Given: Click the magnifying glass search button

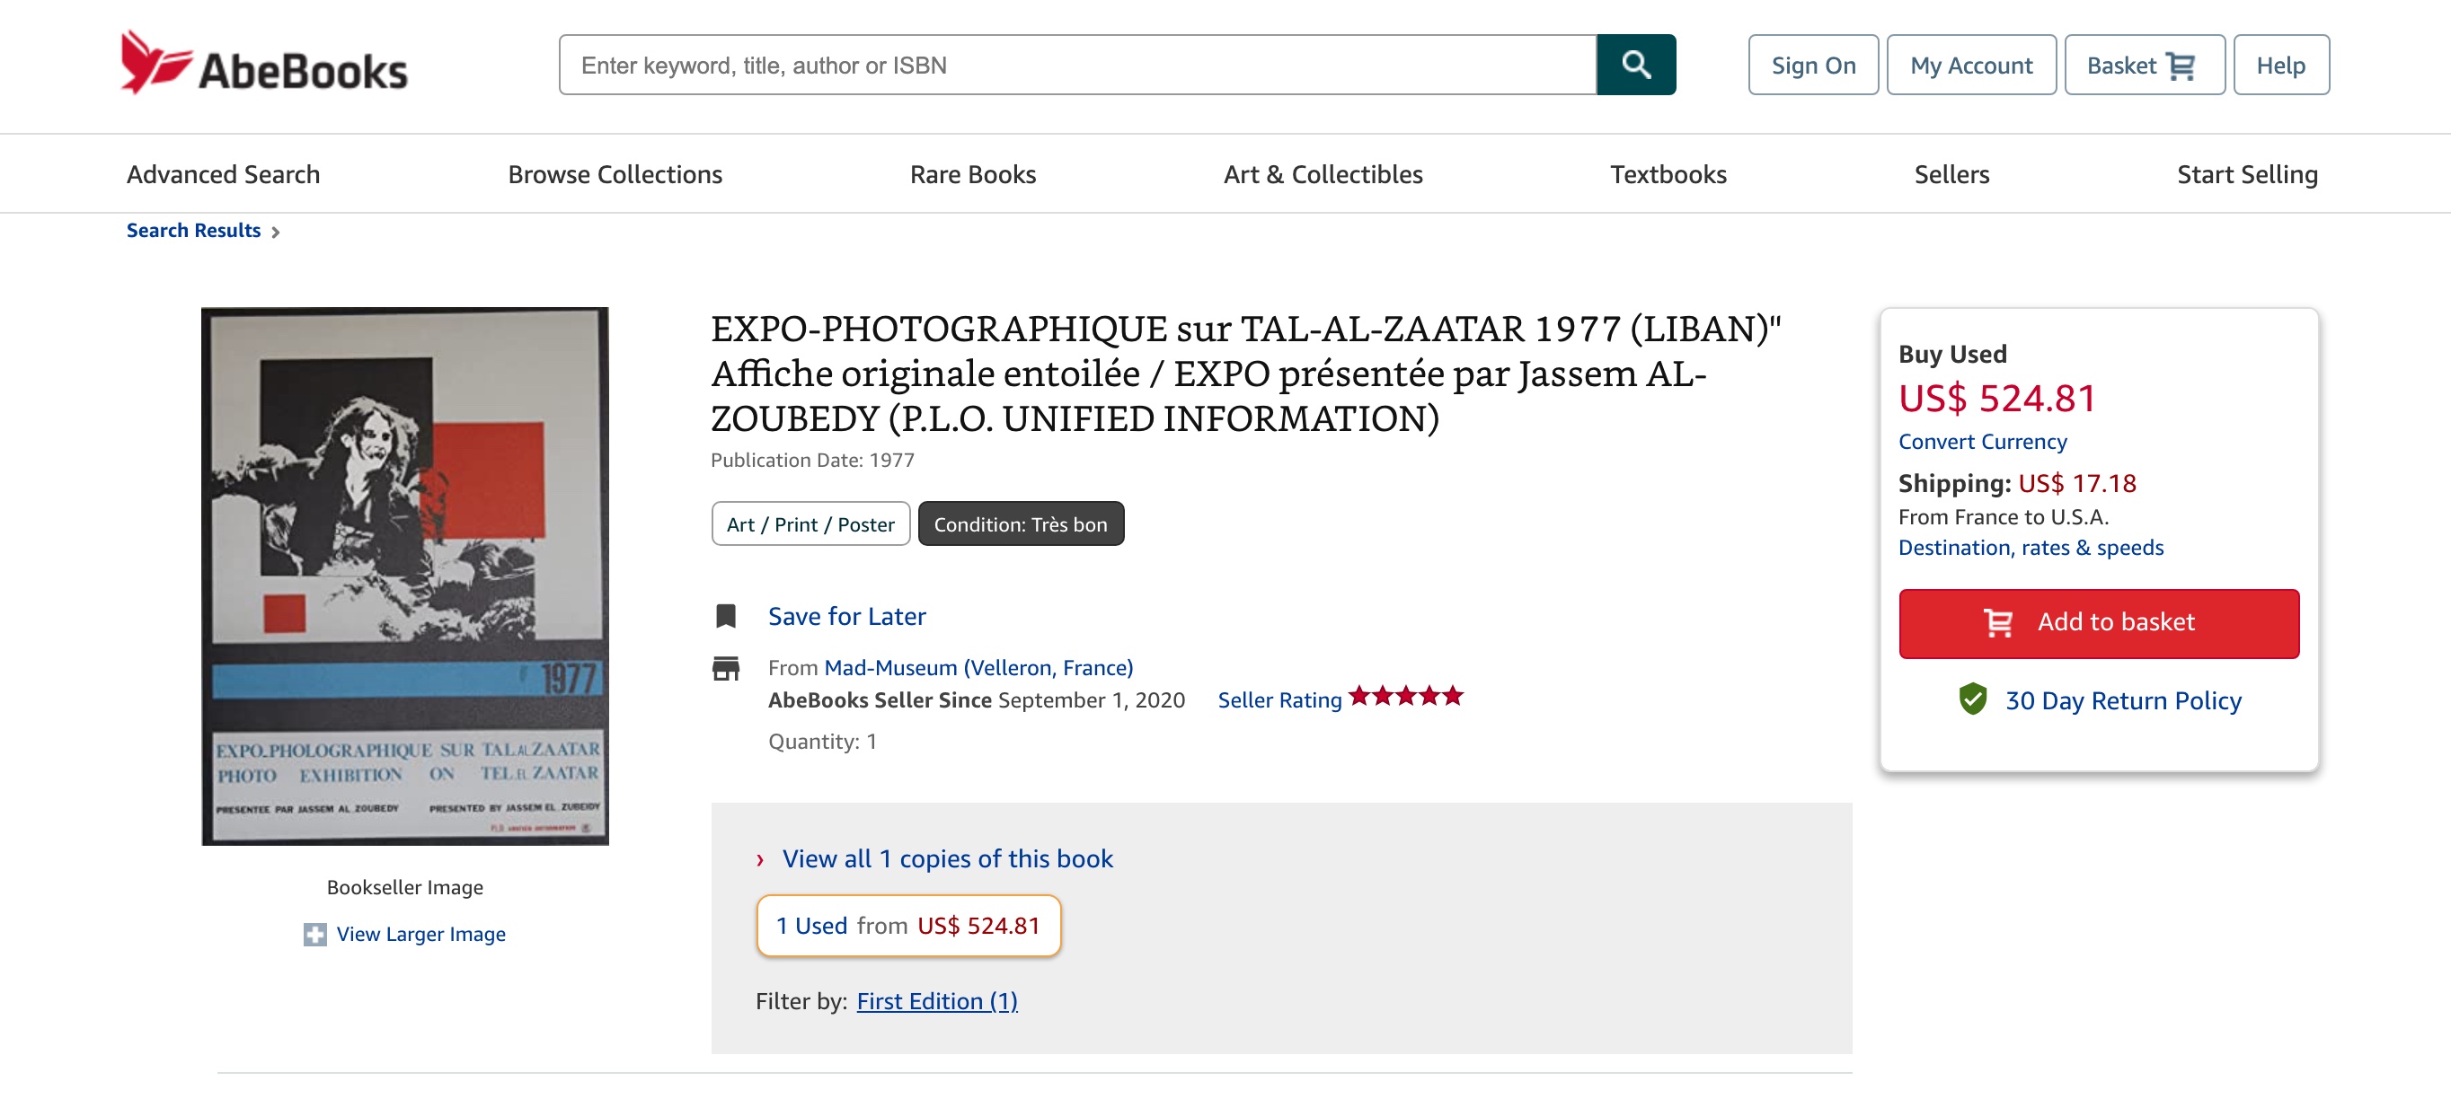Looking at the screenshot, I should click(1634, 65).
